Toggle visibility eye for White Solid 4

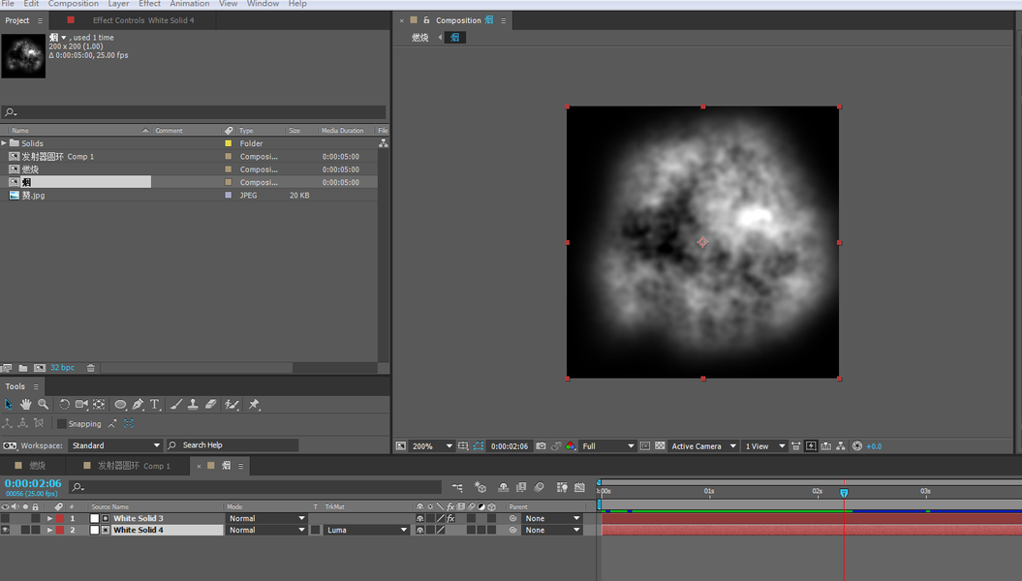point(5,531)
